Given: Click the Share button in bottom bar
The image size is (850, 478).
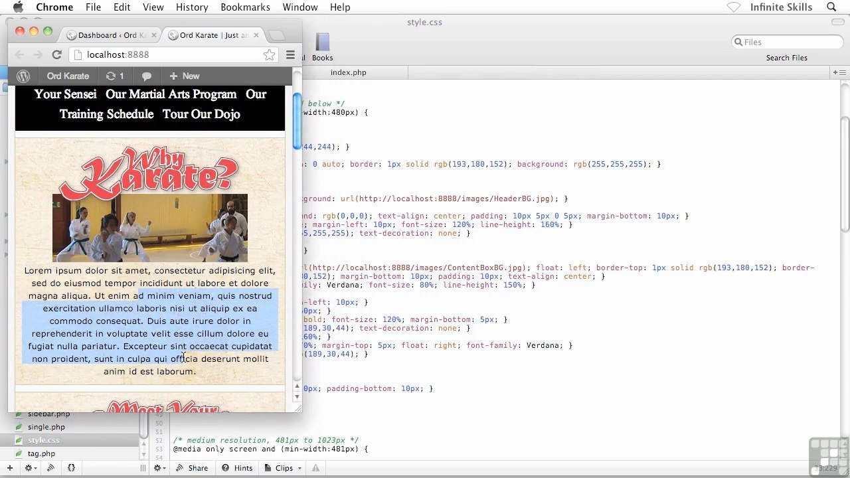Looking at the screenshot, I should point(192,468).
